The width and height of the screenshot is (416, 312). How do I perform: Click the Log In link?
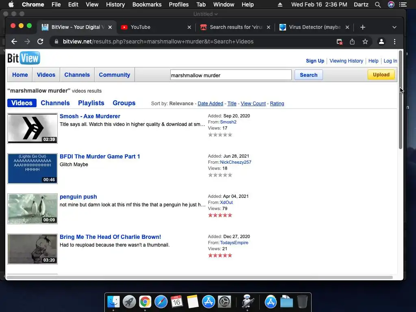coord(390,61)
